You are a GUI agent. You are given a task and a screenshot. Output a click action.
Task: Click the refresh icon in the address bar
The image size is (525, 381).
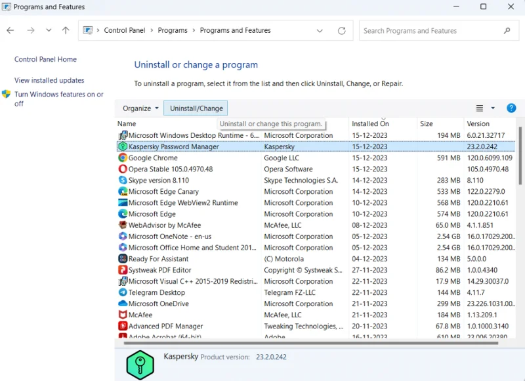point(341,30)
